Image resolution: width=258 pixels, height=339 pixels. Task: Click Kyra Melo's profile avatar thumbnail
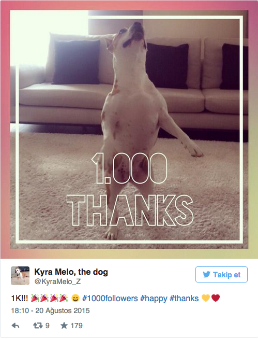20,276
